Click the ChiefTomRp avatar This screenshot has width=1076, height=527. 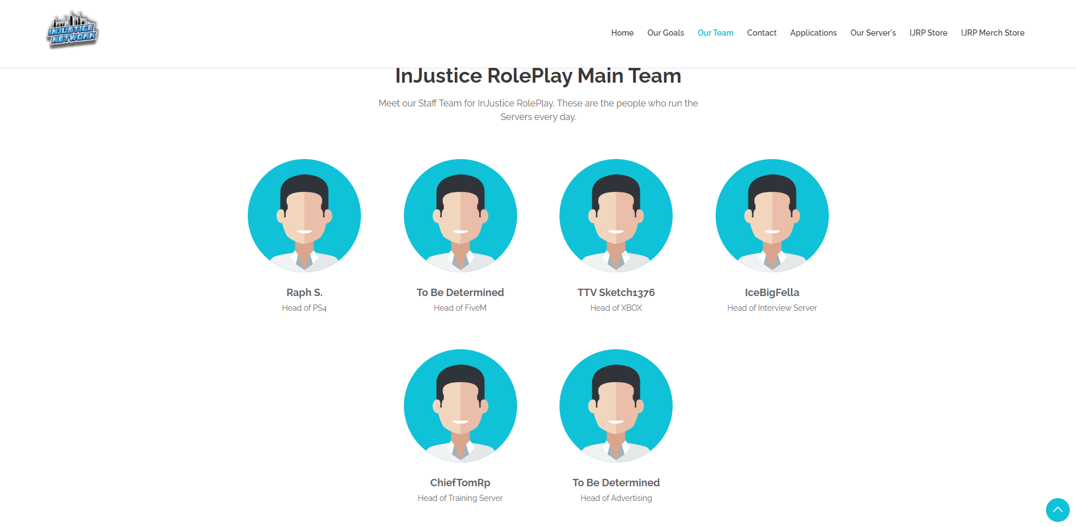coord(460,406)
